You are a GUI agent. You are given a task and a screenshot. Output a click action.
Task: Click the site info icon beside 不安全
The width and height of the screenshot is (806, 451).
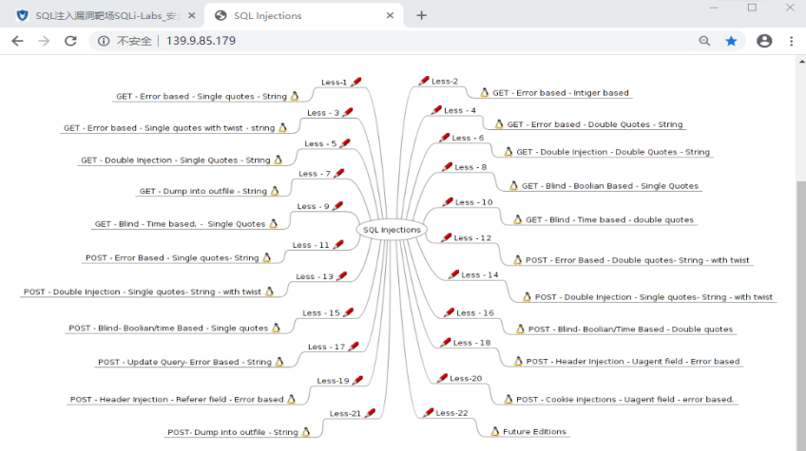coord(104,41)
